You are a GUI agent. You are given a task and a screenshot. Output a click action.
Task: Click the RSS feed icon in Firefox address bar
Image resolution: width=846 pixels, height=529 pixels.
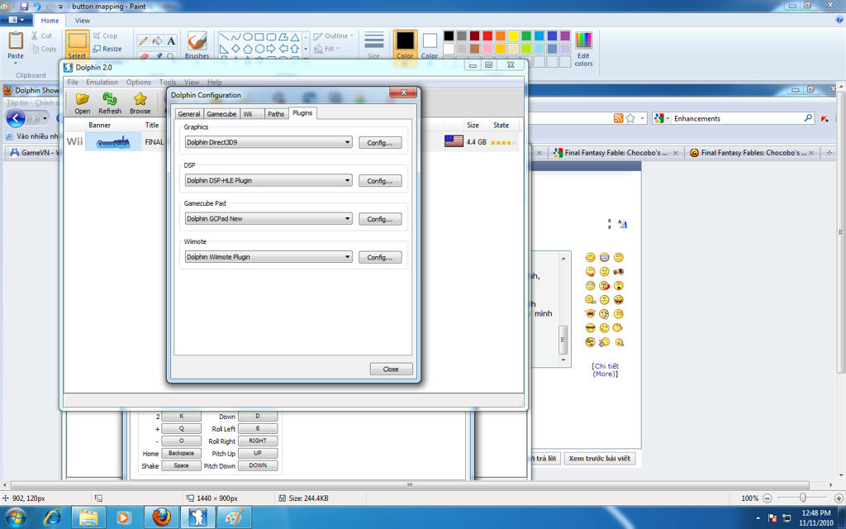[618, 118]
